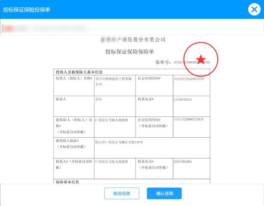This screenshot has width=264, height=206.
Task: Click the 修改信息 button
Action: (122, 193)
